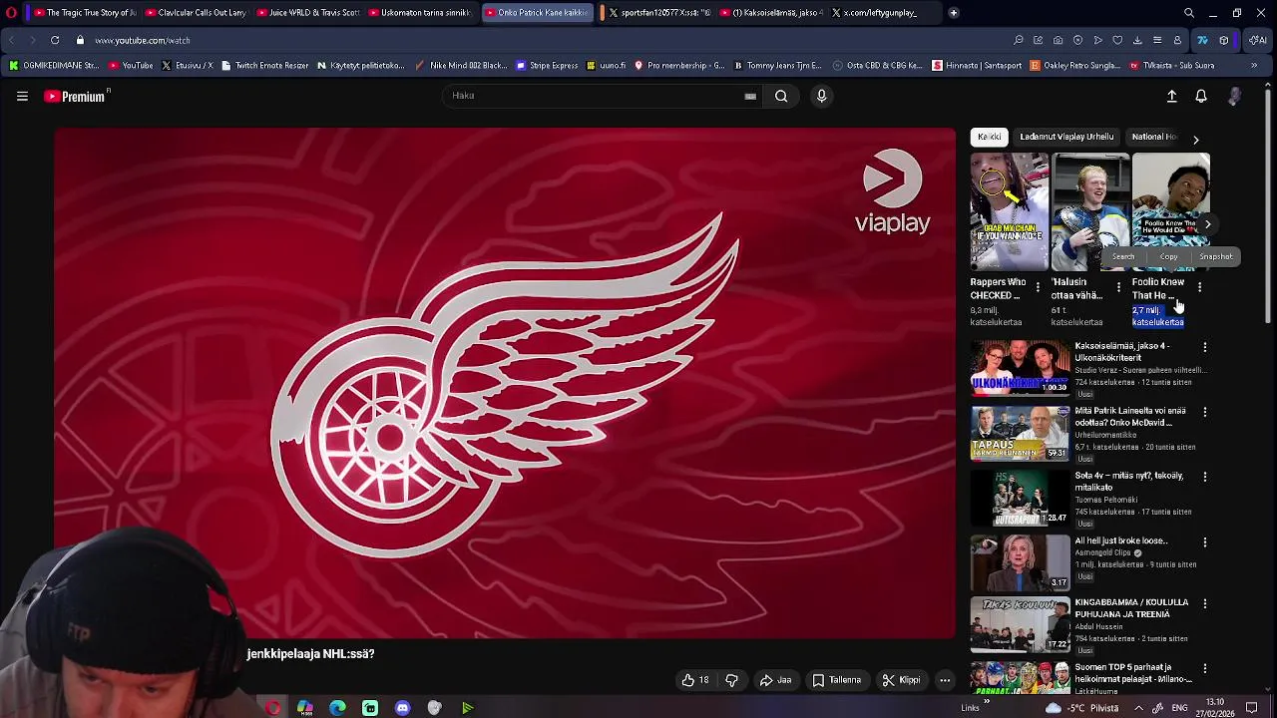Switch to Clavicular Calls Out Larry tab
The width and height of the screenshot is (1277, 718).
[196, 13]
